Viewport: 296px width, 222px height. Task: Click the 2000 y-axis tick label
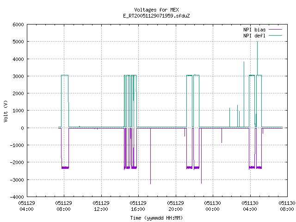tap(18, 93)
